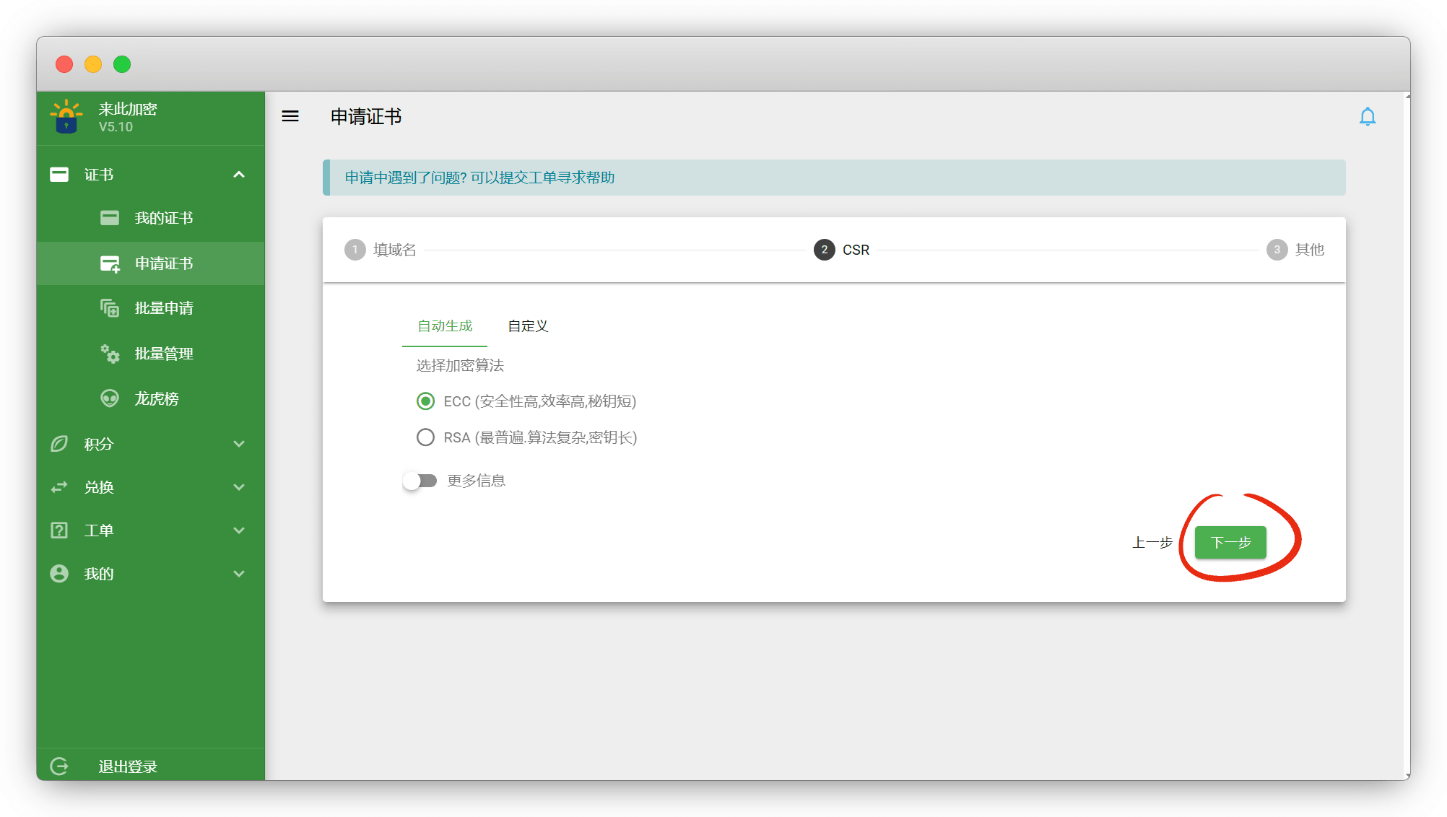This screenshot has height=817, width=1447.
Task: Select the ECC algorithm radio button
Action: point(425,401)
